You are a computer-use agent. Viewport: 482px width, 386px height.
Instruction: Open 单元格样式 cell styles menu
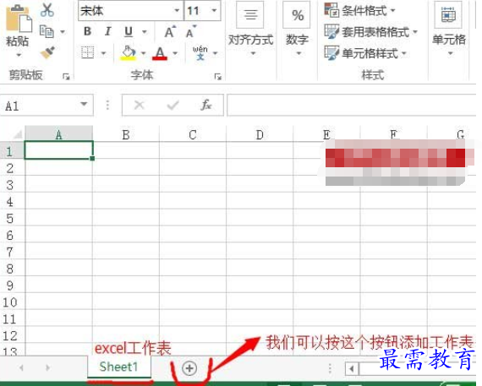coord(365,53)
